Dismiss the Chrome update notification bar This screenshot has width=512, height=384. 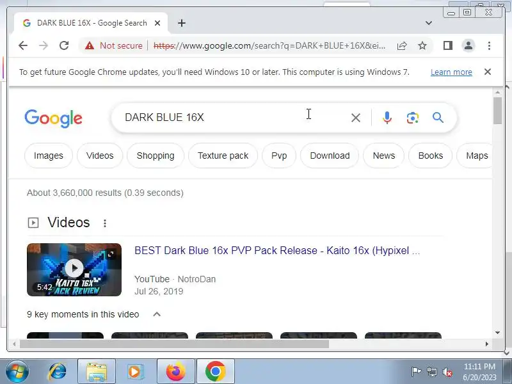pyautogui.click(x=488, y=72)
